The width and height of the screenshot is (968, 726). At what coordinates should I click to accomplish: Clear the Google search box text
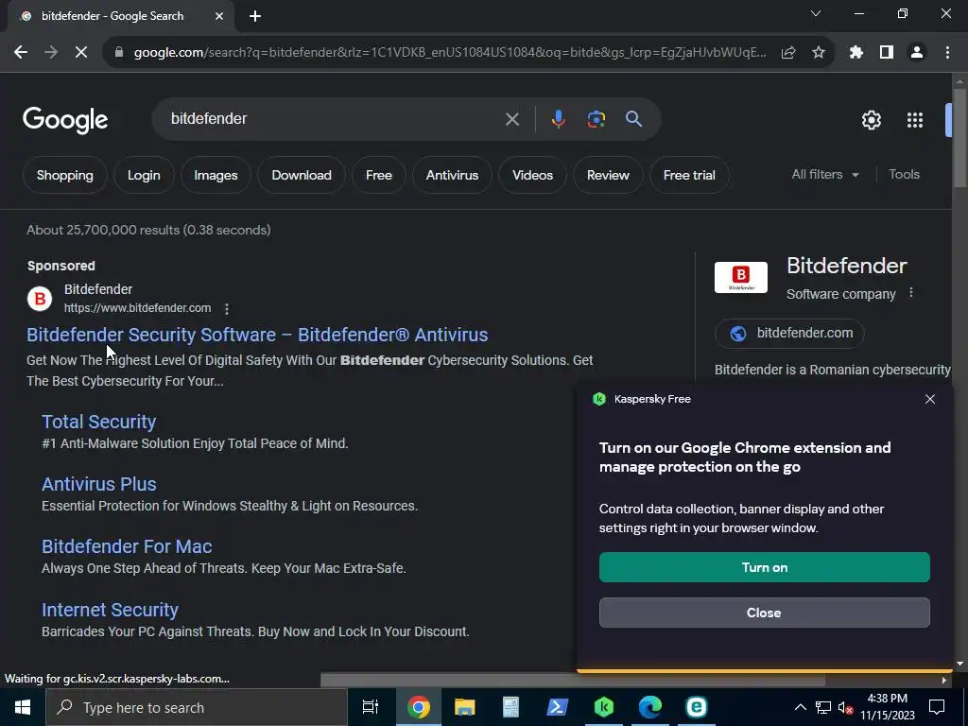click(512, 119)
